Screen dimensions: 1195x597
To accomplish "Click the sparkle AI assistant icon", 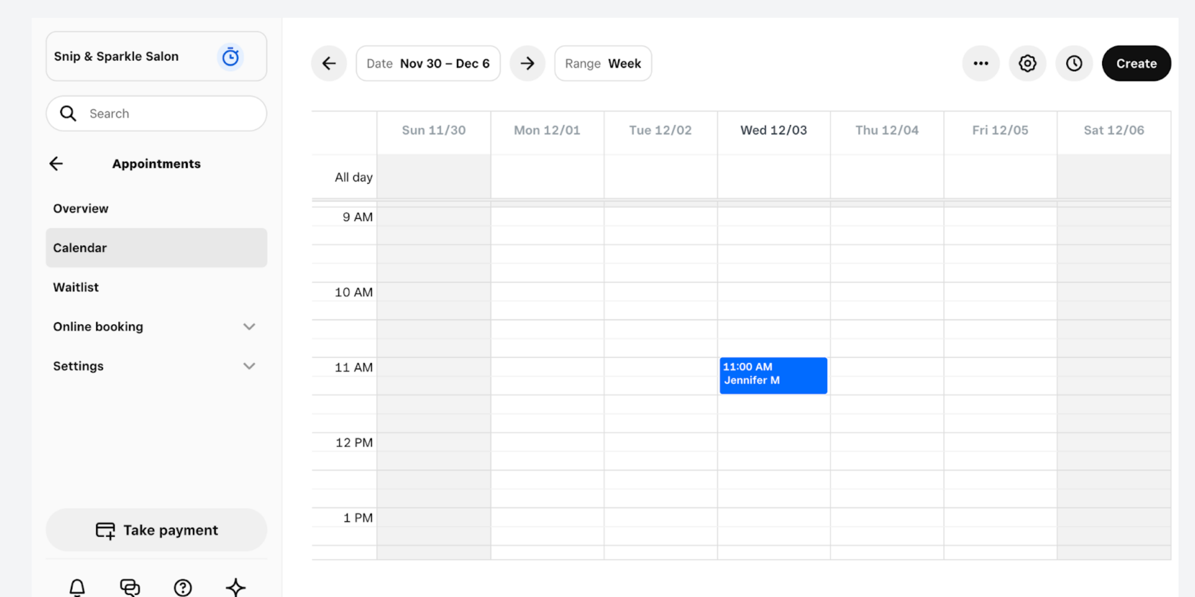I will (x=235, y=588).
